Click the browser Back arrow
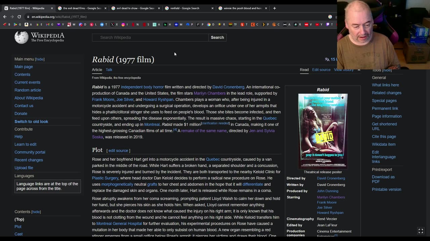This screenshot has height=241, width=430. (5, 17)
